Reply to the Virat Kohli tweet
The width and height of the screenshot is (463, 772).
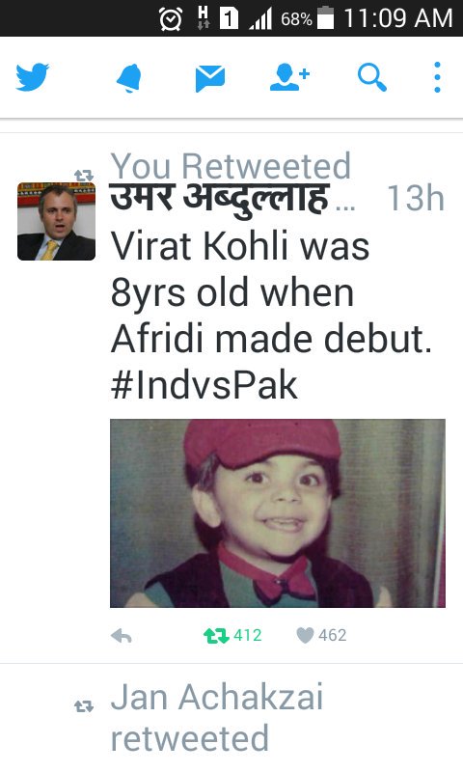pos(121,636)
